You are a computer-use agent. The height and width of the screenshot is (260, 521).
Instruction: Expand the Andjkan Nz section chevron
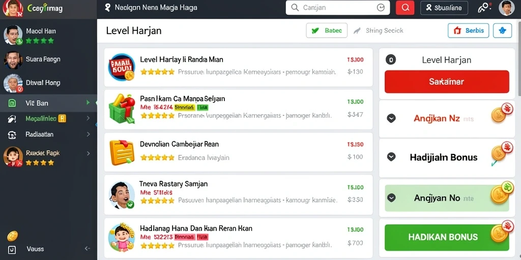[391, 118]
